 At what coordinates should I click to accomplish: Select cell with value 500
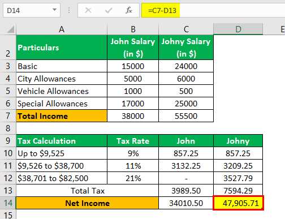pos(186,91)
